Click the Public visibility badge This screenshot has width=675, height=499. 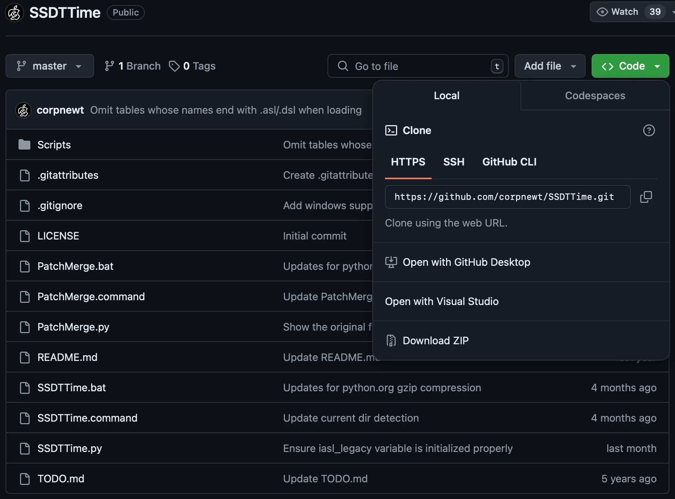point(126,12)
